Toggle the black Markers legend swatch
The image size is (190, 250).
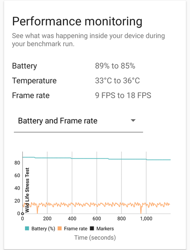[x=92, y=229]
